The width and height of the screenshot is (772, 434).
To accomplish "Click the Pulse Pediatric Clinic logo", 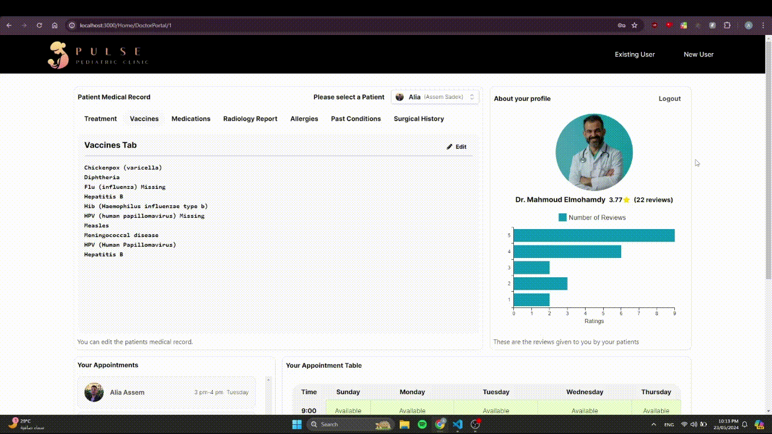I will click(98, 55).
